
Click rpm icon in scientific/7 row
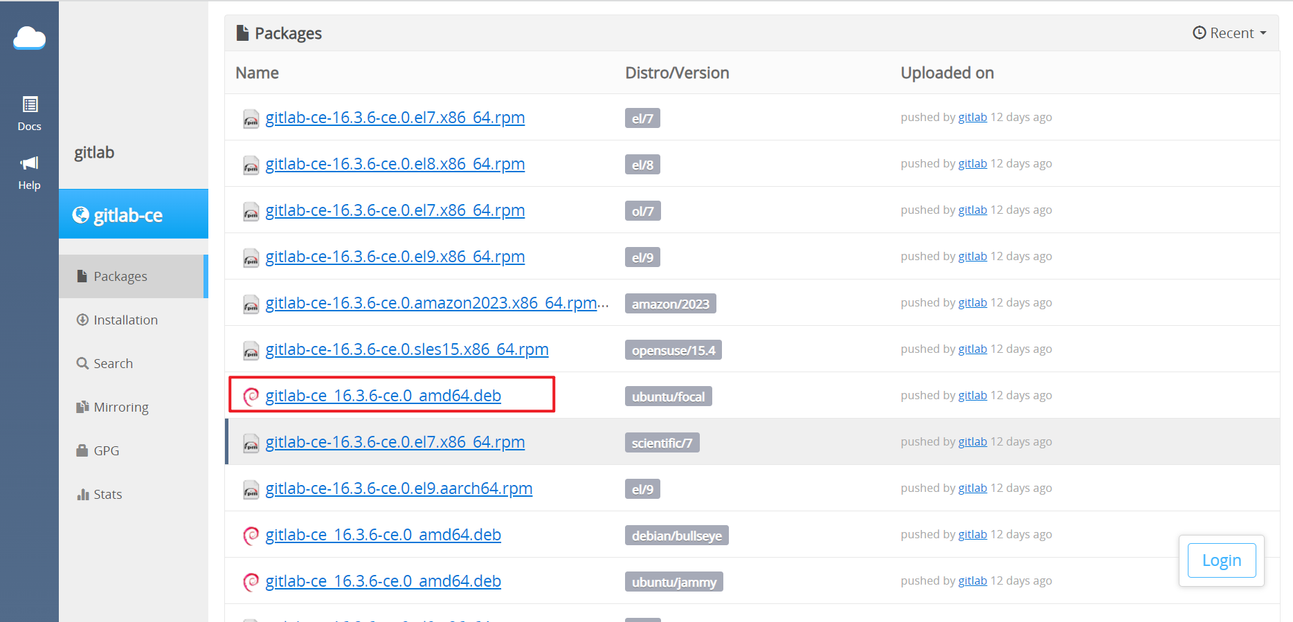251,443
